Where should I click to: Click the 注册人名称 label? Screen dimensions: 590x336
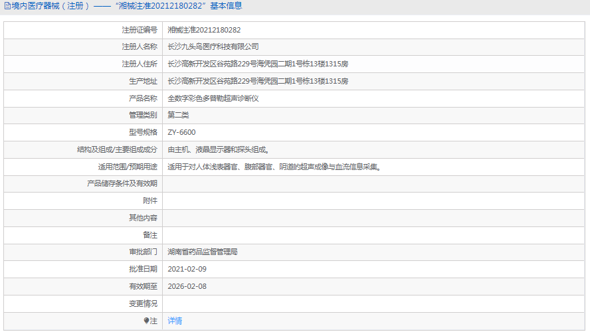click(x=140, y=46)
